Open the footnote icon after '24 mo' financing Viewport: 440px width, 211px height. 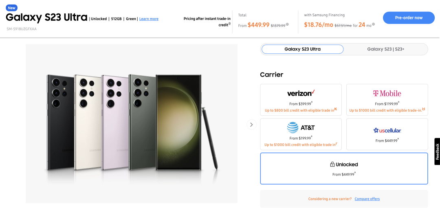point(373,24)
